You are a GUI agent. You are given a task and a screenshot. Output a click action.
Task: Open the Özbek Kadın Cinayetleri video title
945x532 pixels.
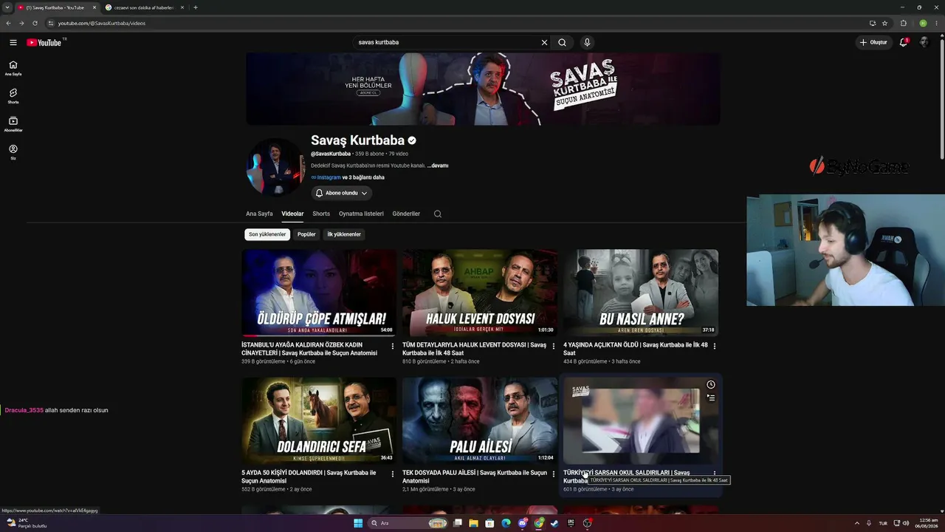coord(309,349)
